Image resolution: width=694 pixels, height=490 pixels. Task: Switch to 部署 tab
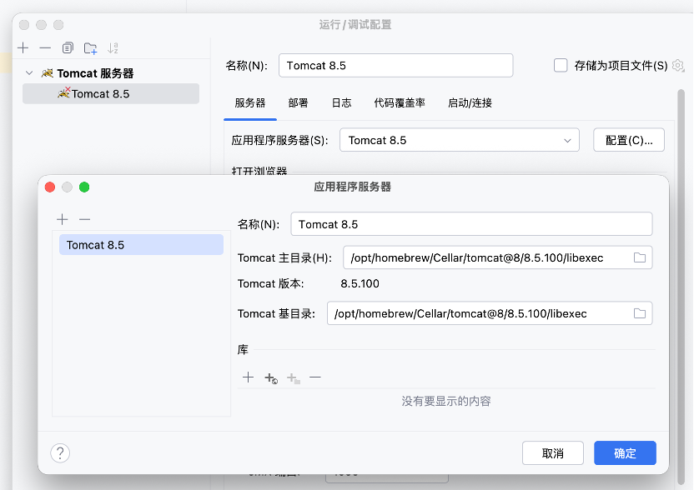click(298, 103)
